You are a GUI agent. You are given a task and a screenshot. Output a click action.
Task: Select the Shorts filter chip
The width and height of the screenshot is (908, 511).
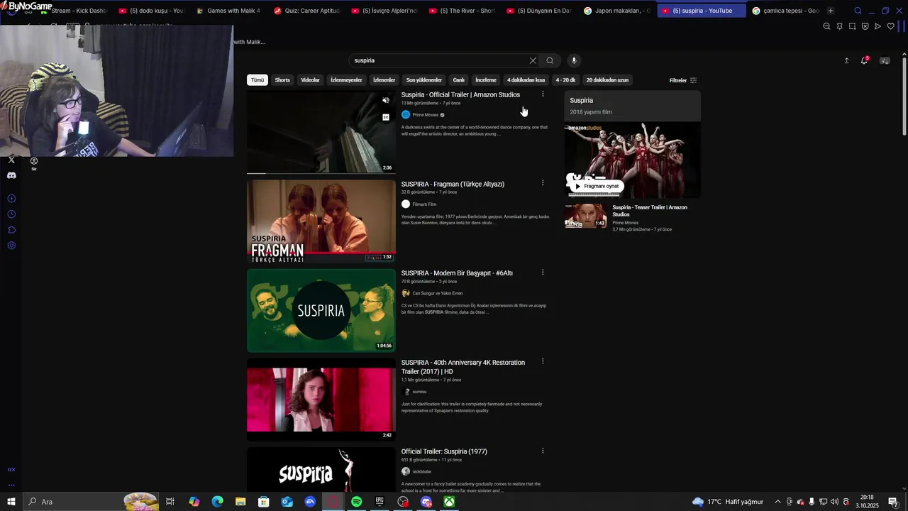[x=282, y=80]
